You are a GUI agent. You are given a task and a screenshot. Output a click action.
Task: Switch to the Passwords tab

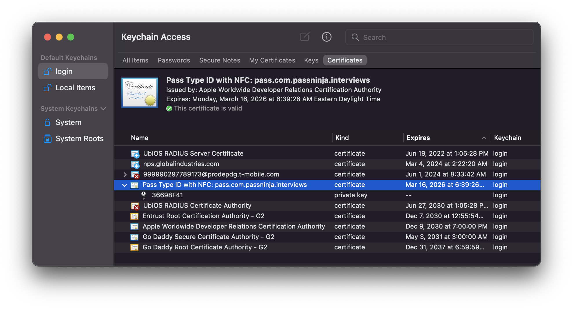pos(174,60)
